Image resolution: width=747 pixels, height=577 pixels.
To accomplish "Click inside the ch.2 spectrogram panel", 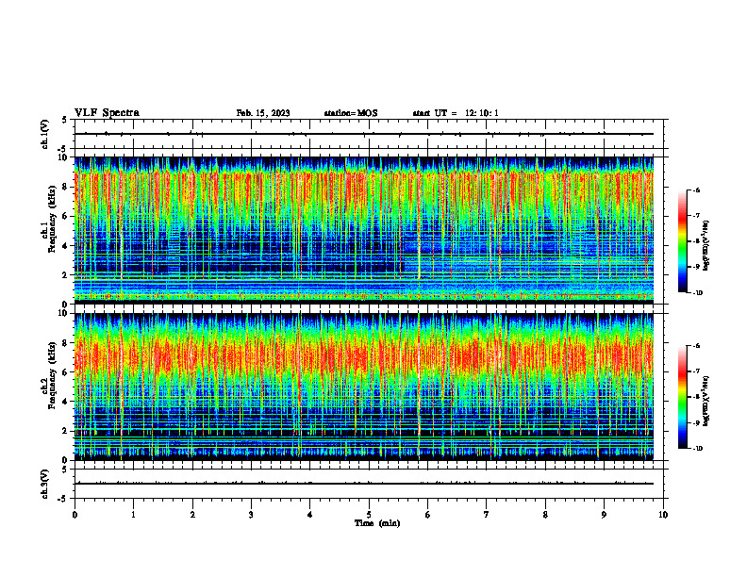I will coord(364,387).
